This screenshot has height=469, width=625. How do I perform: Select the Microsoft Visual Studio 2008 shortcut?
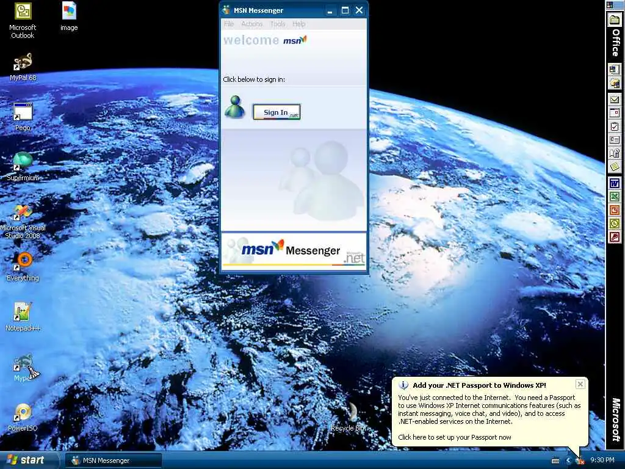point(23,222)
